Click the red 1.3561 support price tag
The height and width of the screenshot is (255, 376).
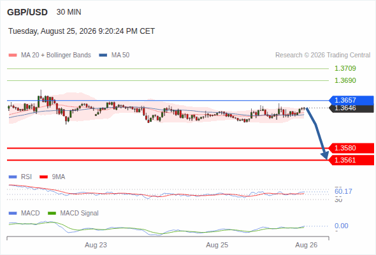tap(351, 160)
